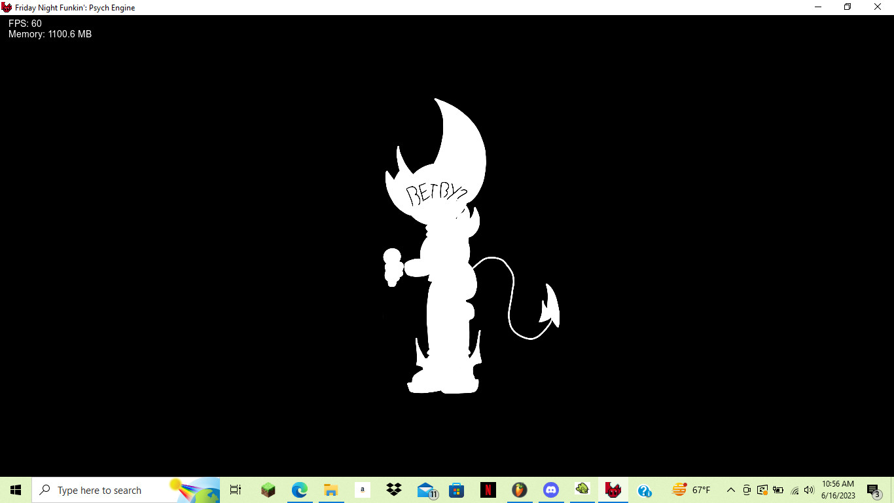
Task: Click the Search Highlights rainbow graphic
Action: point(195,490)
